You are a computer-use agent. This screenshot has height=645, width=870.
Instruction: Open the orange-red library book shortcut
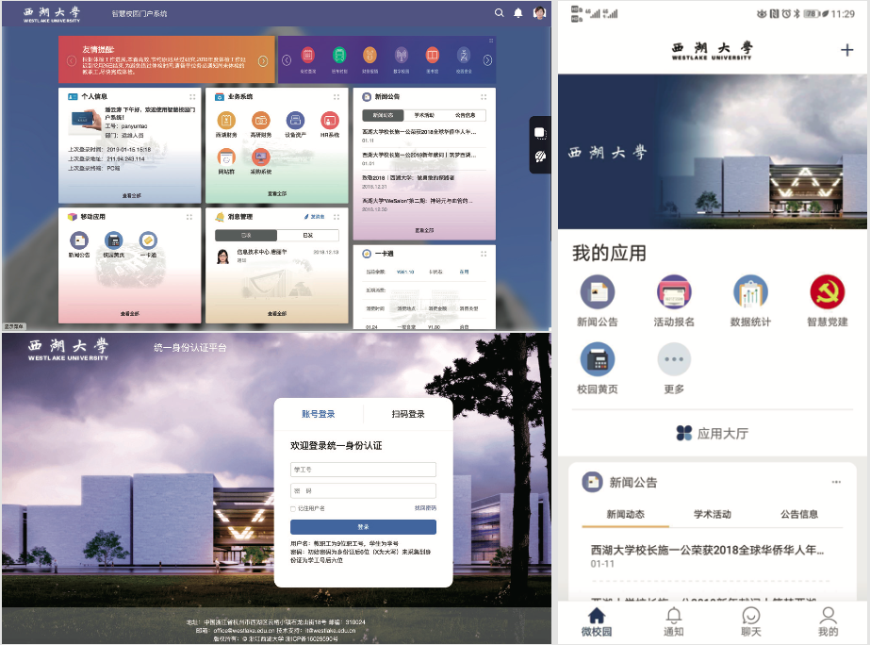[432, 55]
